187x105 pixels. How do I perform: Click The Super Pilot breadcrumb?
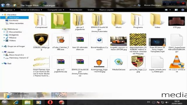pyautogui.click(x=29, y=5)
